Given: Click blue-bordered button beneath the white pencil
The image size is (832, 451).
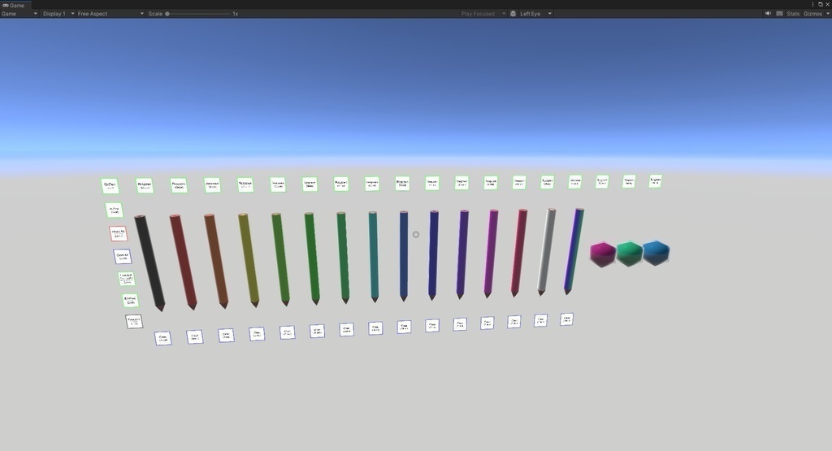Looking at the screenshot, I should (x=540, y=320).
